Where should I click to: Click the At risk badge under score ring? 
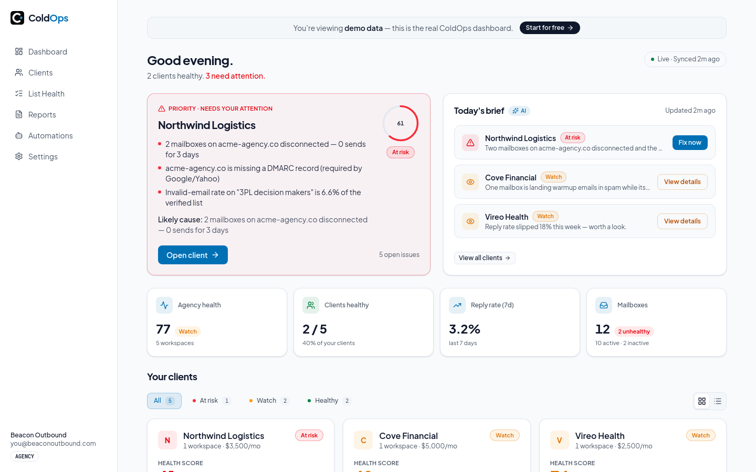401,153
